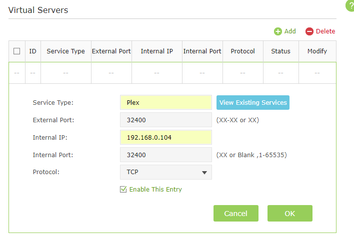Click the Service Type column header
The height and width of the screenshot is (236, 354).
[65, 51]
